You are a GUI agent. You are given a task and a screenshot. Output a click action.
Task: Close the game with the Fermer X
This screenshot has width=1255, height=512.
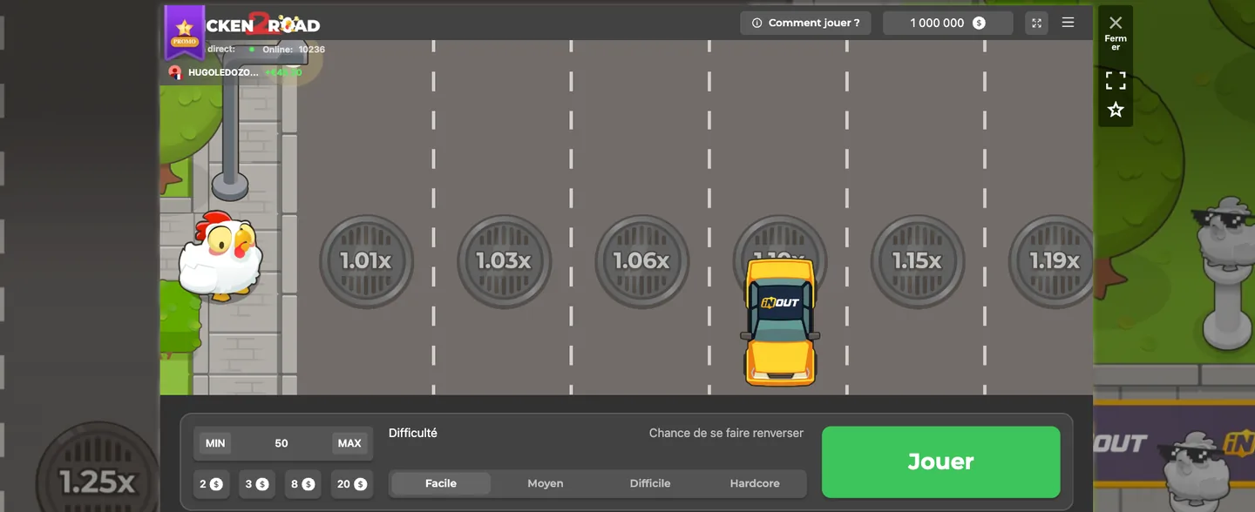pos(1116,23)
